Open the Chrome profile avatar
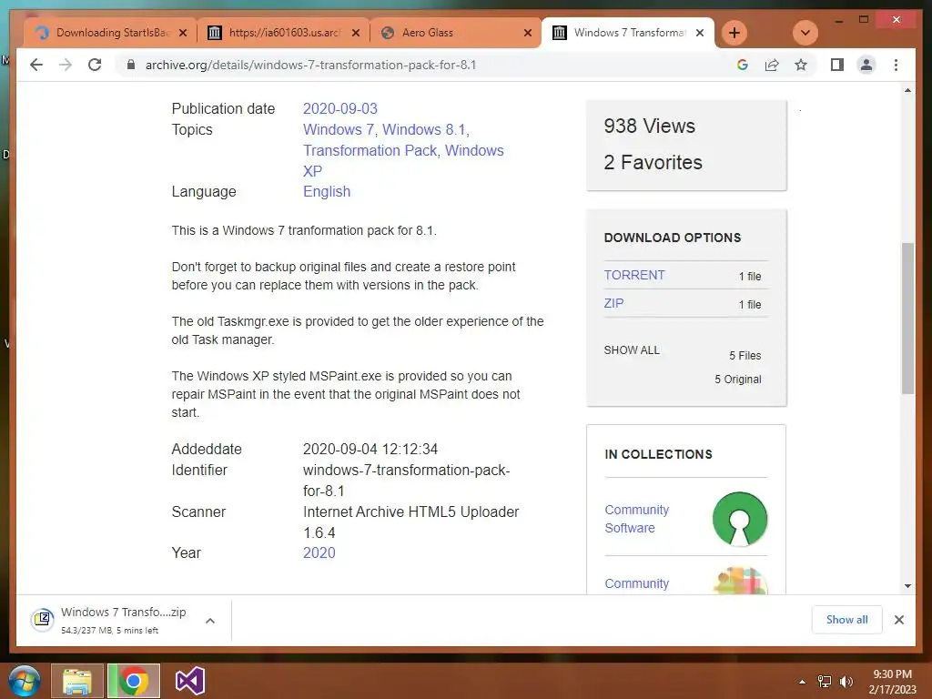The width and height of the screenshot is (932, 699). point(866,65)
